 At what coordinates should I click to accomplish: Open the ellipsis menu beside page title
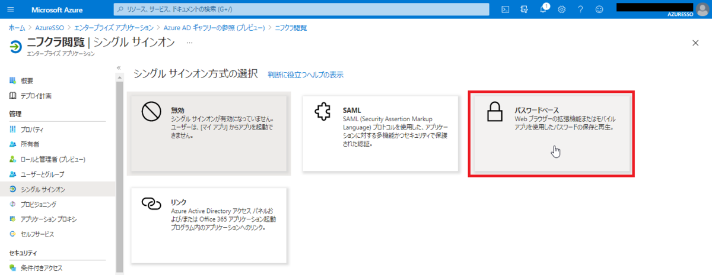click(190, 43)
